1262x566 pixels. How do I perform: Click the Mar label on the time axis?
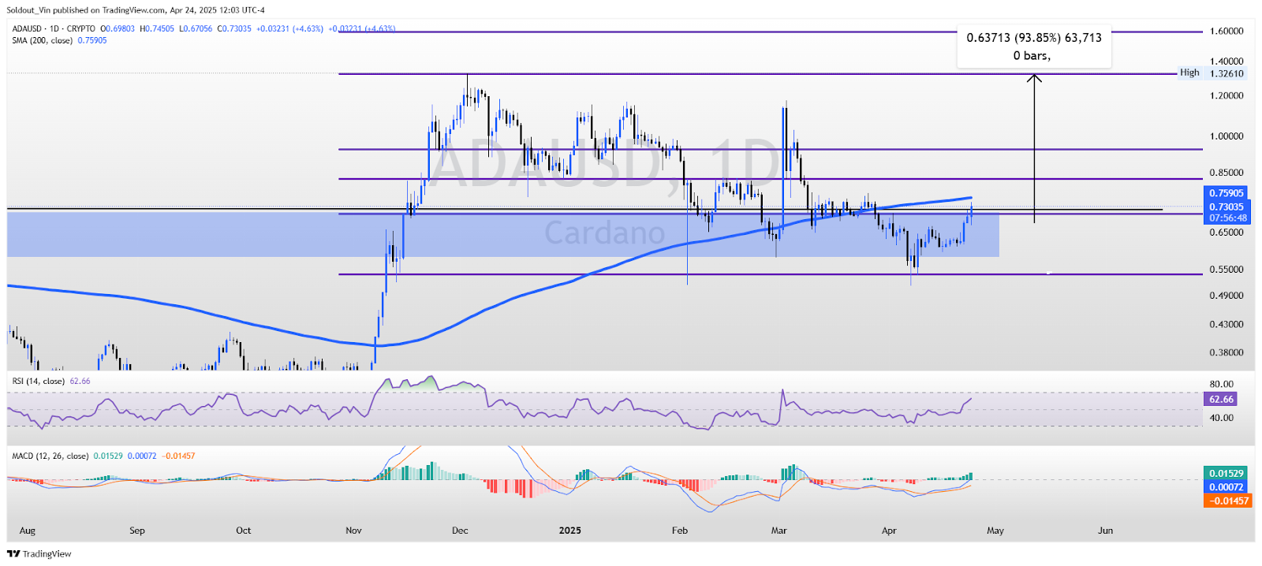click(x=779, y=531)
